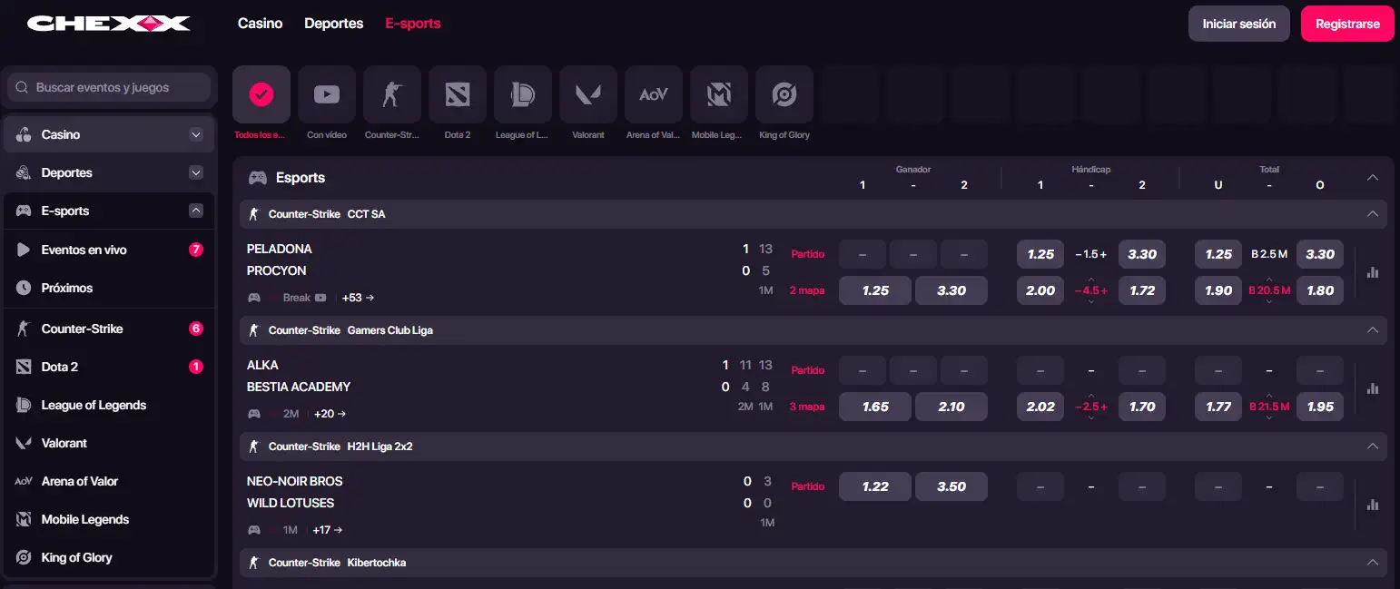Collapse the Gamers Club Liga section
Screen dimensions: 1400x589
1373,330
